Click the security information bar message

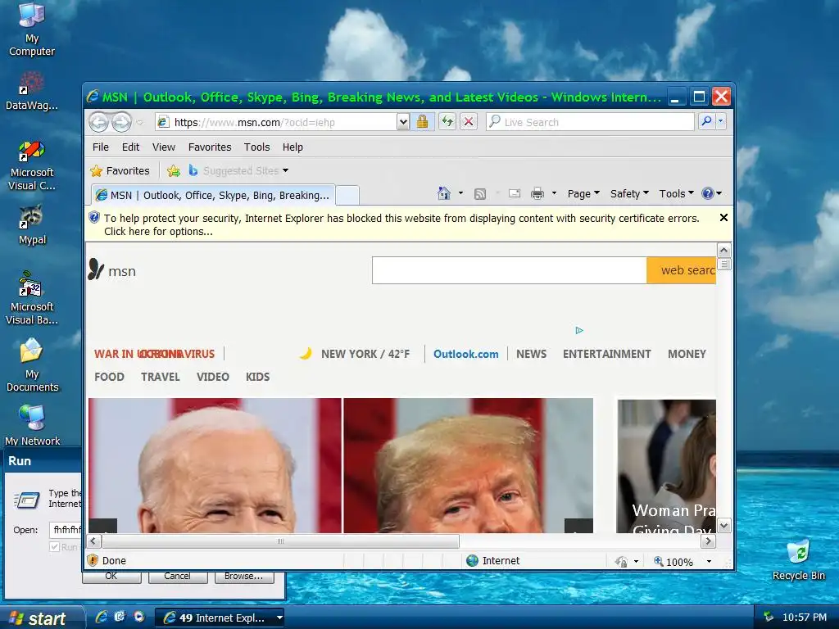click(x=401, y=225)
